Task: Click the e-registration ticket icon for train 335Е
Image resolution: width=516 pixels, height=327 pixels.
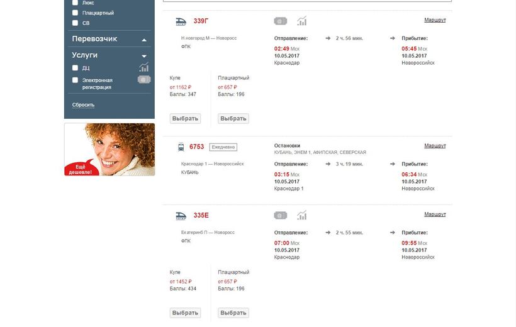Action: pyautogui.click(x=281, y=216)
